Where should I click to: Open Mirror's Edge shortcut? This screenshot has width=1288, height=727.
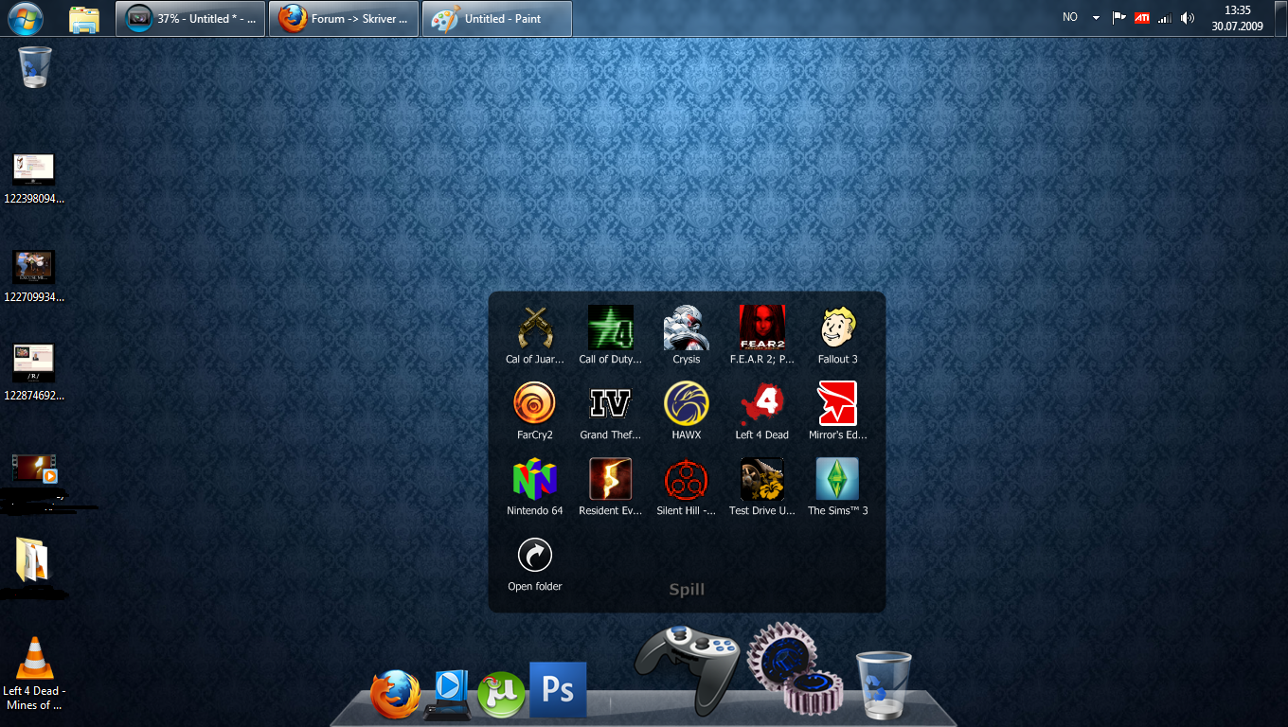point(838,404)
